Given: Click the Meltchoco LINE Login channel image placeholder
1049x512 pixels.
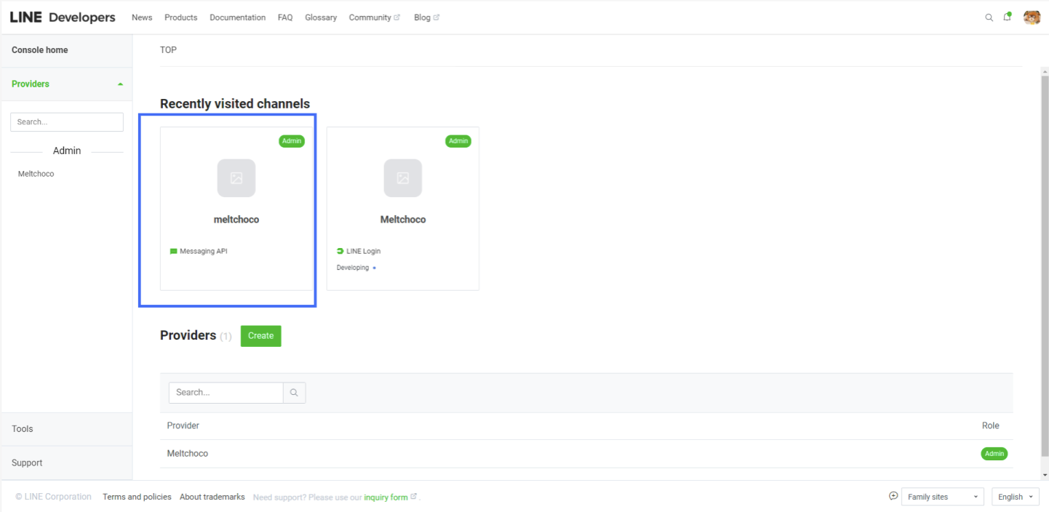Looking at the screenshot, I should [403, 178].
